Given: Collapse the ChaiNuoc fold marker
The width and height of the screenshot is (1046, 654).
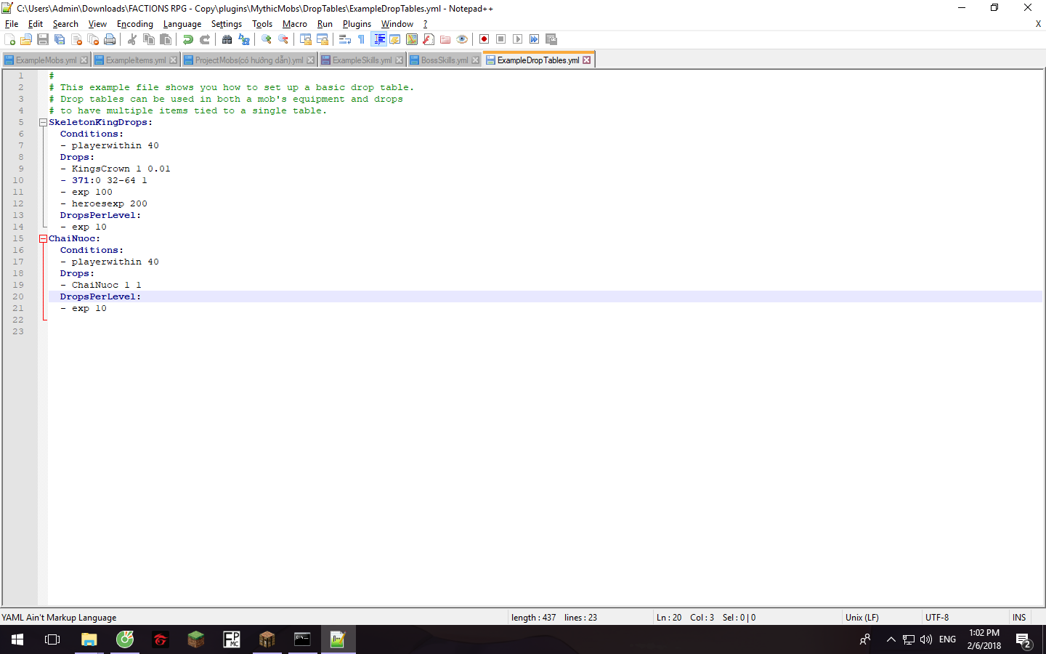Looking at the screenshot, I should click(x=43, y=238).
